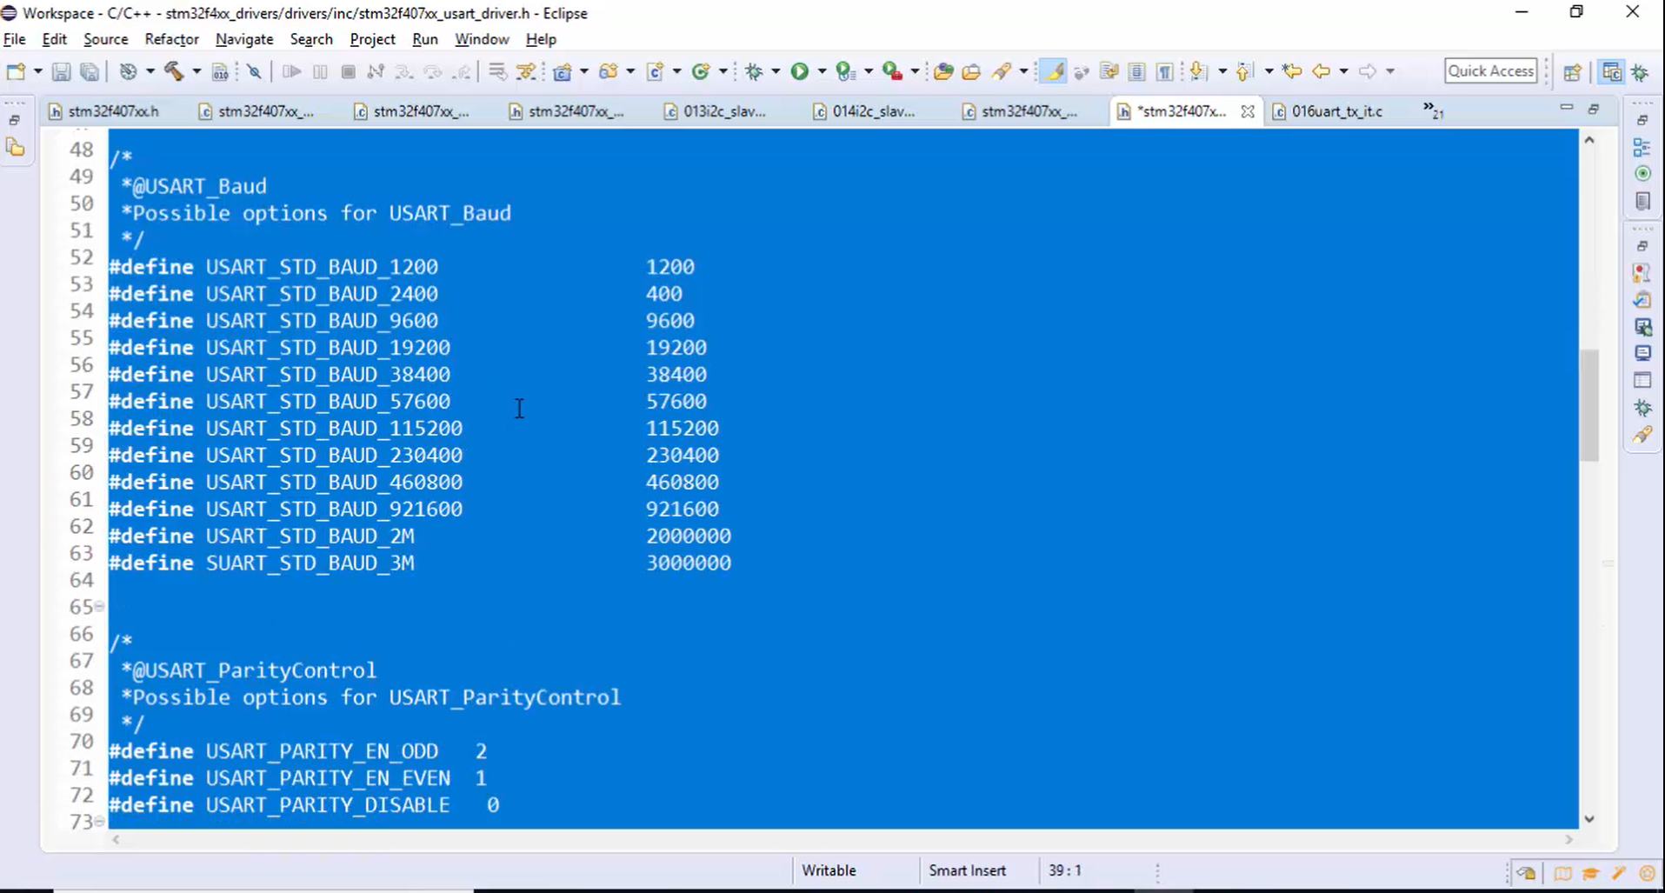Image resolution: width=1665 pixels, height=893 pixels.
Task: Click the 39 : 1 cursor position
Action: coord(1064,870)
